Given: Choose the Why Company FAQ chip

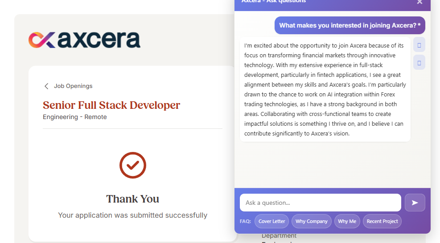Looking at the screenshot, I should (311, 221).
